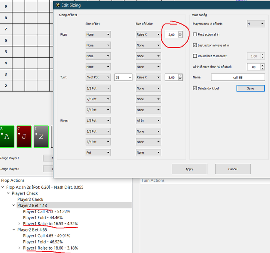The height and width of the screenshot is (253, 270).
Task: Click row header 9 in range grid
Action: (x=6, y=7)
